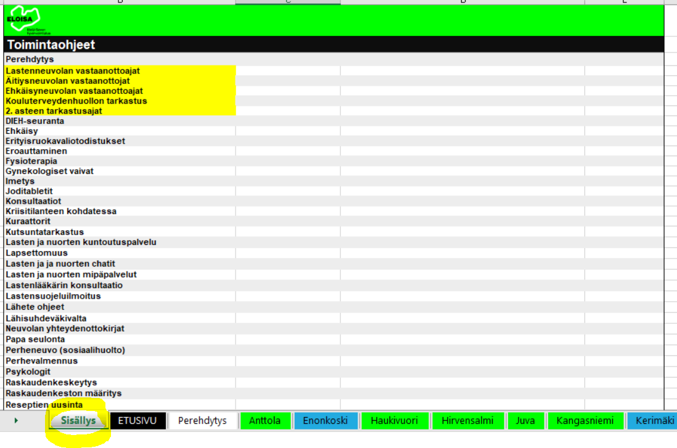The image size is (677, 448).
Task: Switch to the Anttola sheet tab
Action: click(265, 420)
